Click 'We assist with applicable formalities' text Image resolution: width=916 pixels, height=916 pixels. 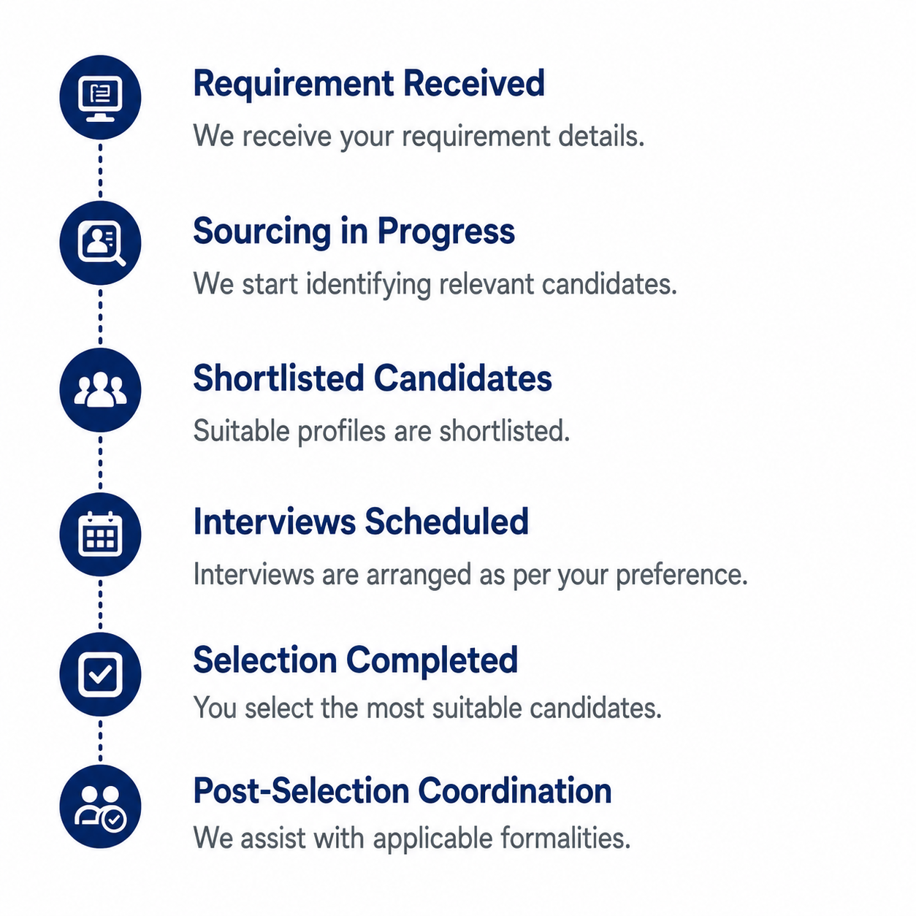coord(412,838)
